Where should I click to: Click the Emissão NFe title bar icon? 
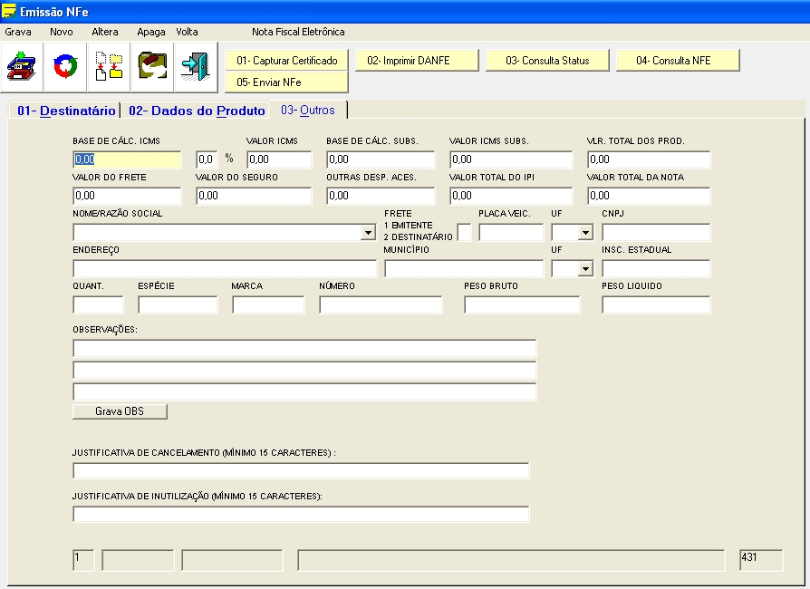(9, 11)
